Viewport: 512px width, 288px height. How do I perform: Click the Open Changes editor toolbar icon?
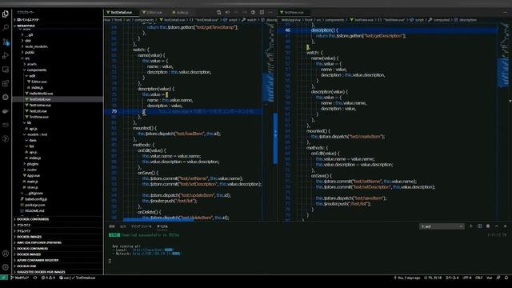tap(219, 13)
